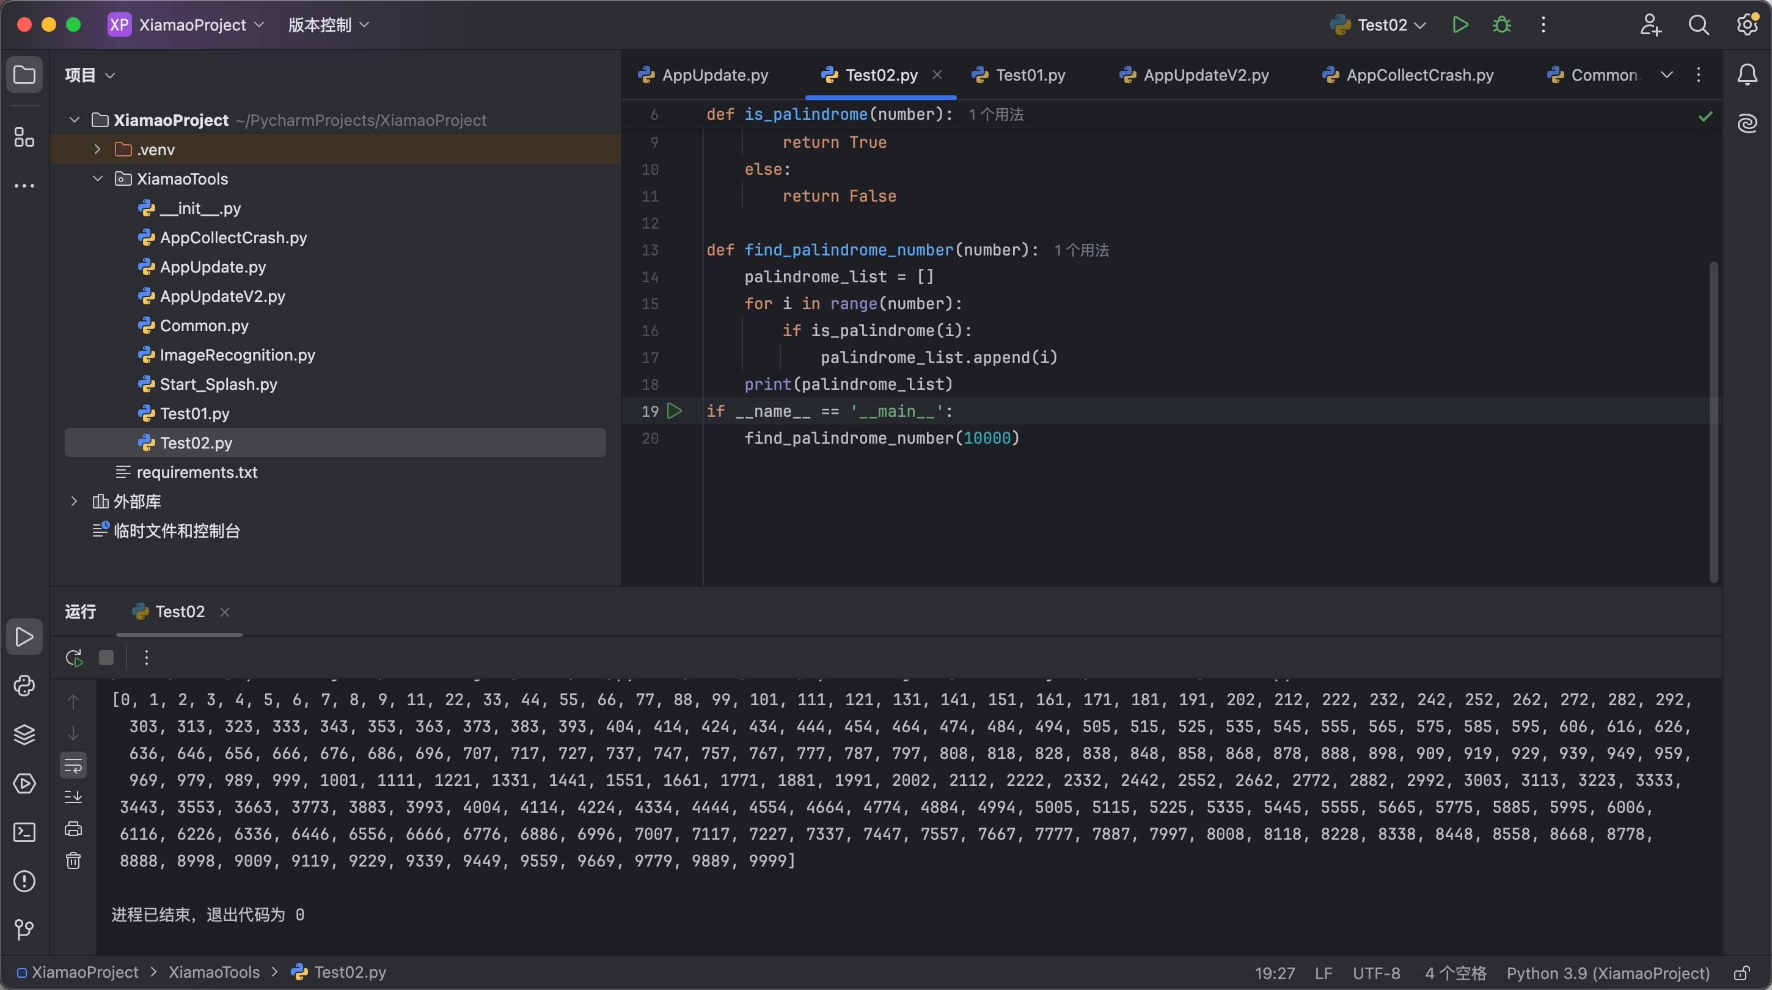Viewport: 1772px width, 990px height.
Task: Click the Python 3.9 (XiamaoProject) interpreter label
Action: (1608, 973)
